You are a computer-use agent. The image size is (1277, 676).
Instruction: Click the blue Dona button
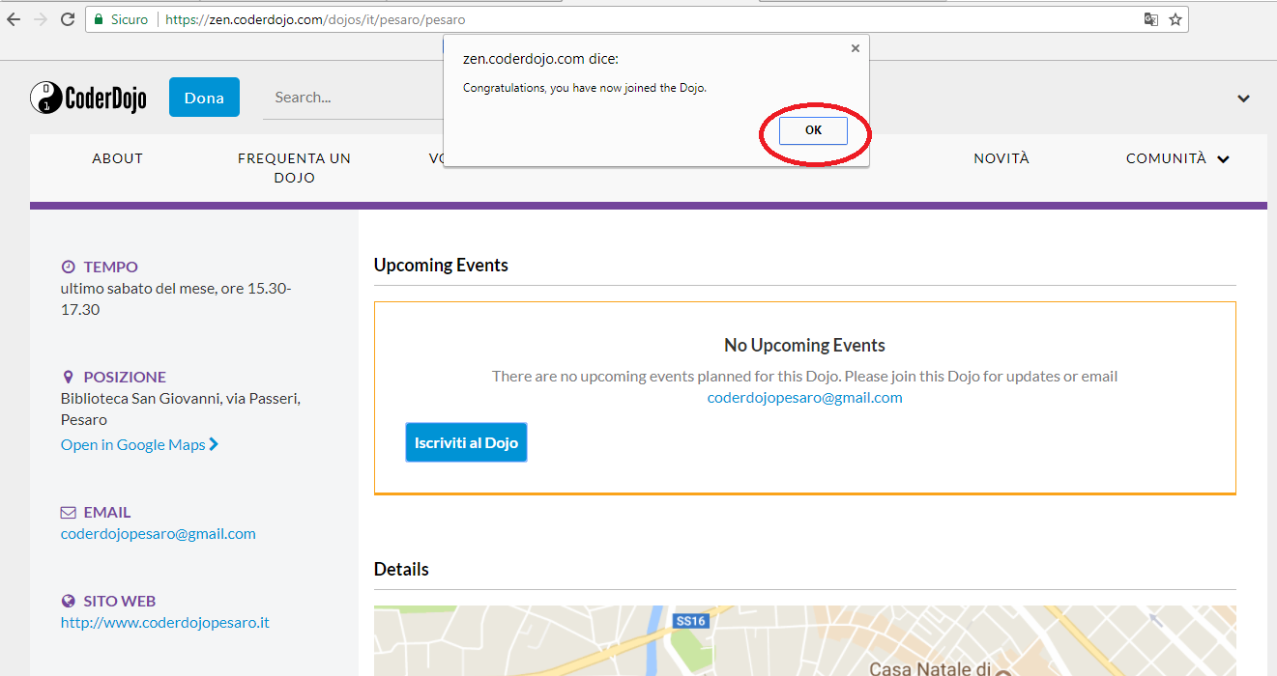(204, 98)
